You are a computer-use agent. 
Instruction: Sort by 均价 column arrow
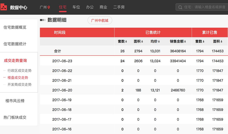159,41
